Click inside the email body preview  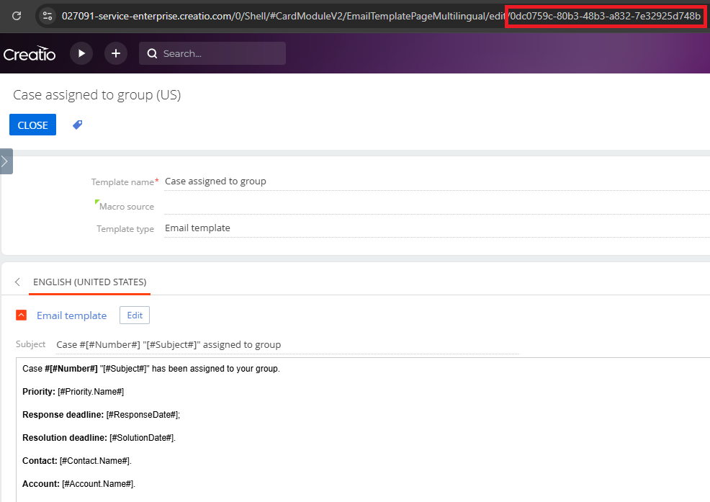point(360,432)
